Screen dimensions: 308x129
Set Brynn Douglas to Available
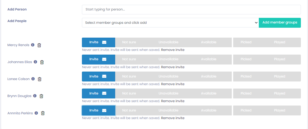[209, 93]
